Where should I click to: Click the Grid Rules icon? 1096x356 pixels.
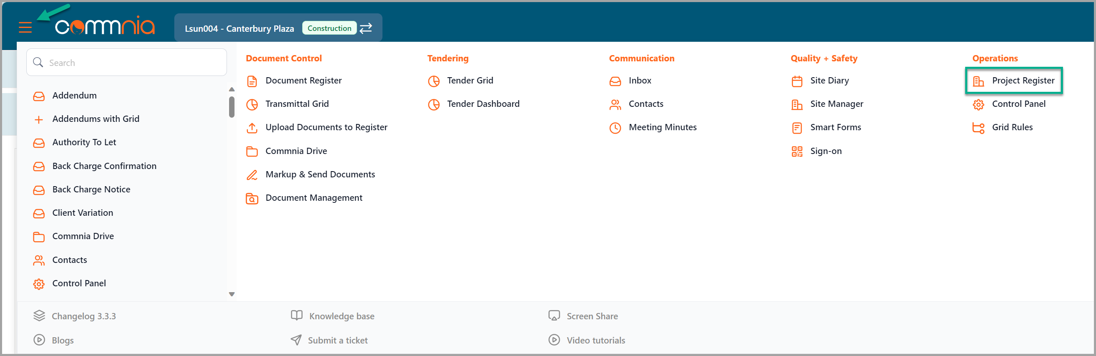click(x=978, y=128)
